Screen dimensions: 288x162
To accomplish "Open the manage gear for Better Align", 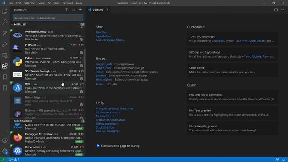I will coord(81,105).
